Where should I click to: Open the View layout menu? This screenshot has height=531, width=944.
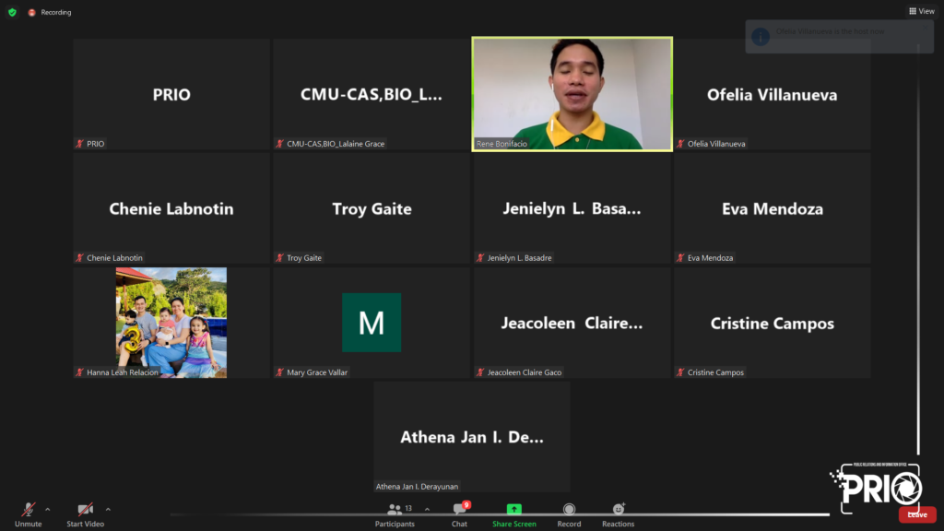coord(921,11)
